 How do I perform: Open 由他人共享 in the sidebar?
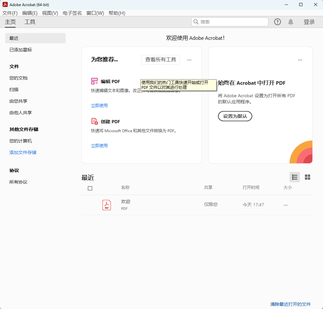[x=21, y=113]
